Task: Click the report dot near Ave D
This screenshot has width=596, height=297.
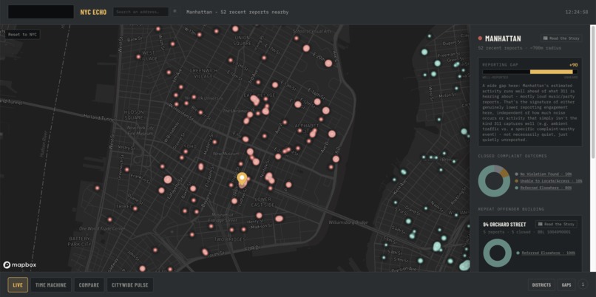Action: pos(332,134)
